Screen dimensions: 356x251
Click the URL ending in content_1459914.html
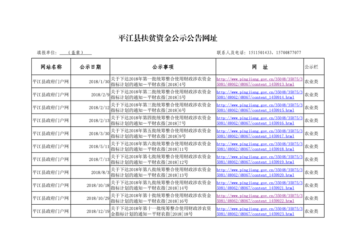(260, 95)
